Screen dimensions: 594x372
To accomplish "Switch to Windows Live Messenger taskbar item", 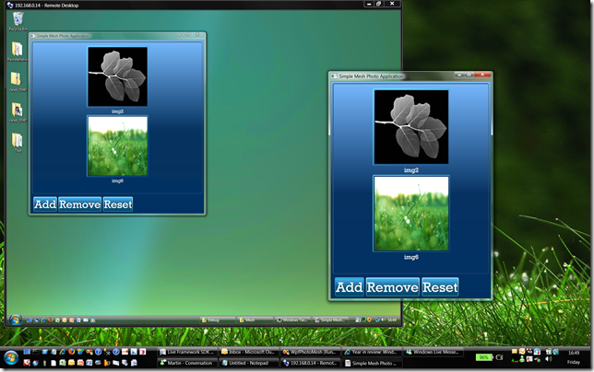I will (x=434, y=352).
